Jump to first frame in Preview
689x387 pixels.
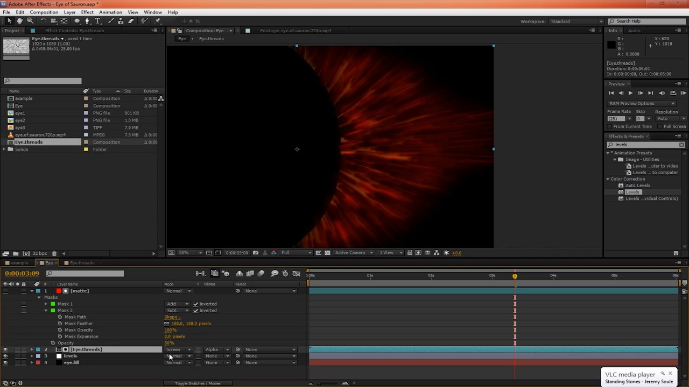coord(611,93)
